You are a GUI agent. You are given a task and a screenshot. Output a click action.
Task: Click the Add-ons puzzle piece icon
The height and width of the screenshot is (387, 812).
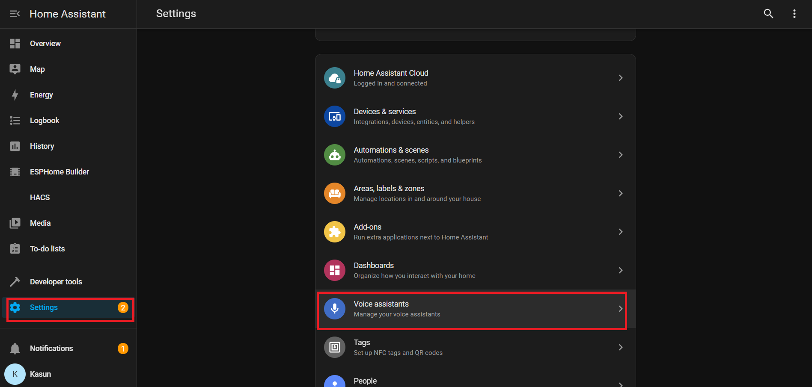point(335,232)
